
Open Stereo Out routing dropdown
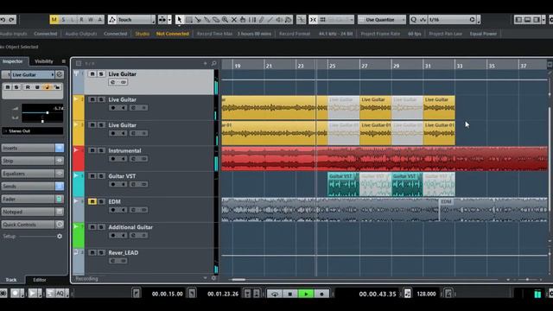pyautogui.click(x=33, y=130)
